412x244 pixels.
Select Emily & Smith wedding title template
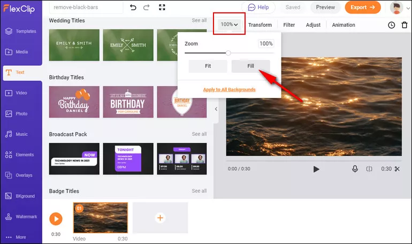[74, 45]
